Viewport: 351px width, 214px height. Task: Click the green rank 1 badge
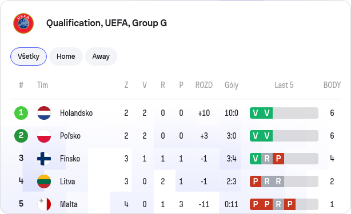click(21, 113)
